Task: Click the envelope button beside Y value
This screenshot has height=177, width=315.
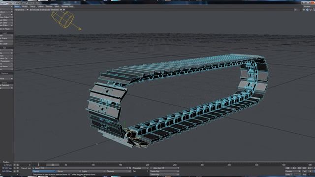Action: point(18,168)
